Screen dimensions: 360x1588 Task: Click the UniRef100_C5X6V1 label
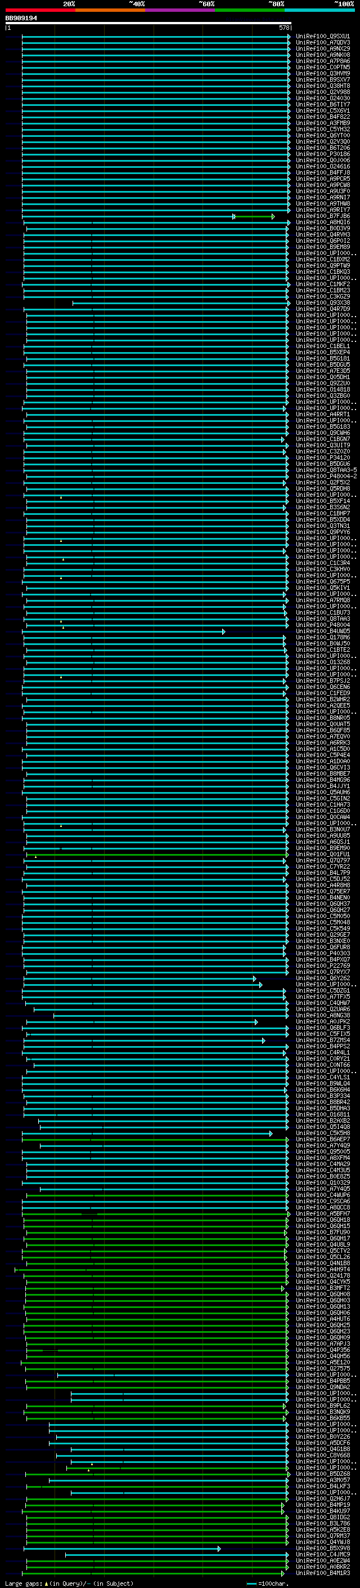322,111
